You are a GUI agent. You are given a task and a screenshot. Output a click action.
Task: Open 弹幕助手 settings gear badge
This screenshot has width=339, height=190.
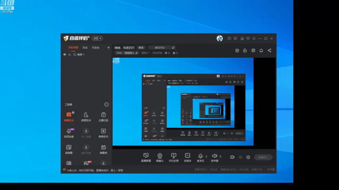pos(73,112)
